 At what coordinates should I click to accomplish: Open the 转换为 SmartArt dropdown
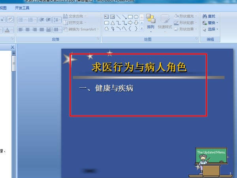(81, 29)
